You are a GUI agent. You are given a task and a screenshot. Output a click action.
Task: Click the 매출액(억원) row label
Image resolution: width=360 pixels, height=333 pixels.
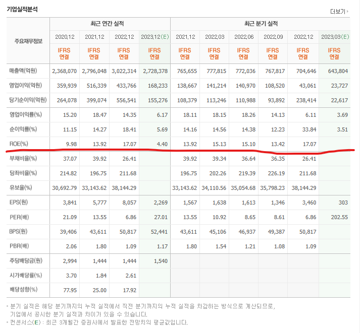tap(23, 71)
